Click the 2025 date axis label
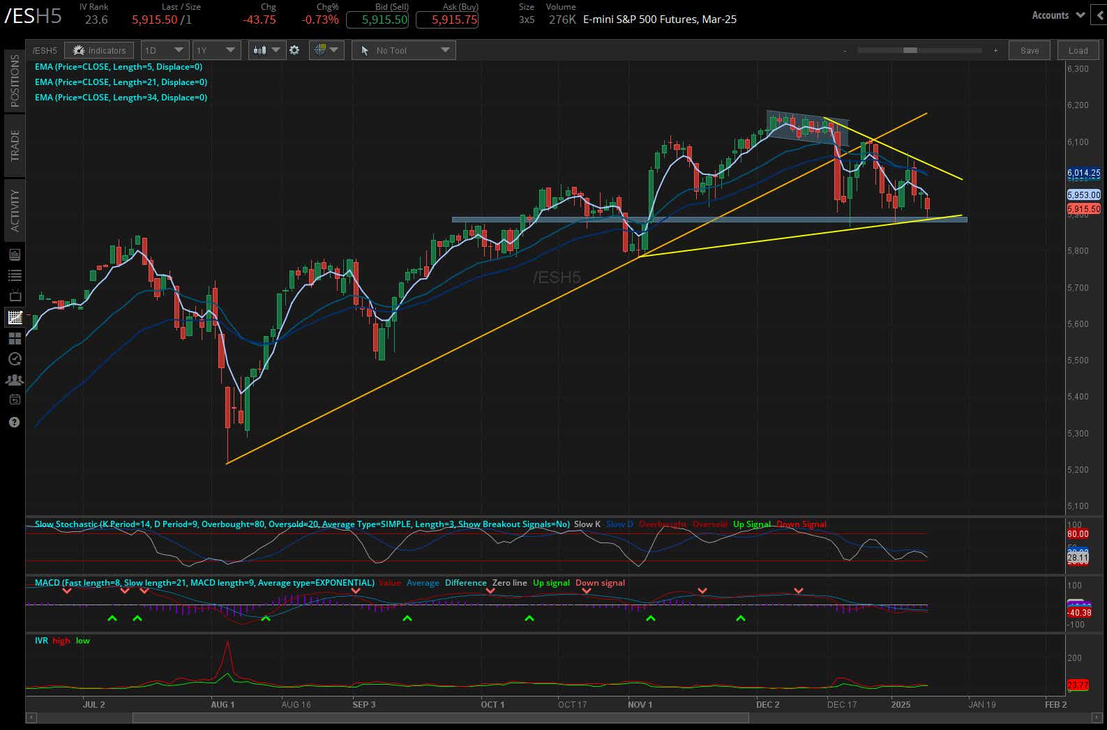The image size is (1107, 730). point(901,705)
